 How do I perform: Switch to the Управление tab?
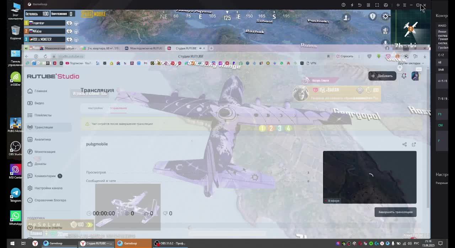tap(118, 108)
